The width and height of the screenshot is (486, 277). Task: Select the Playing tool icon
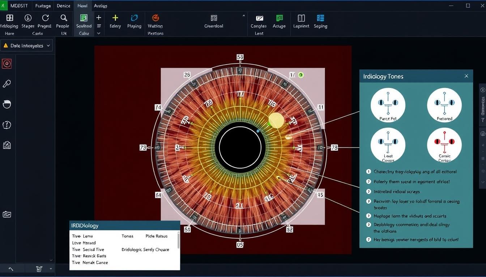[134, 18]
